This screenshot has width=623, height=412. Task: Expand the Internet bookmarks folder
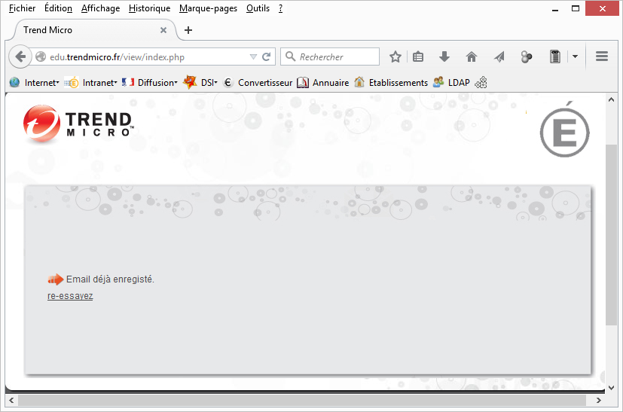pyautogui.click(x=35, y=83)
